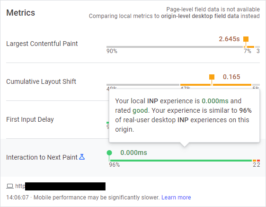
Task: Open the Learn more link
Action: pyautogui.click(x=176, y=198)
